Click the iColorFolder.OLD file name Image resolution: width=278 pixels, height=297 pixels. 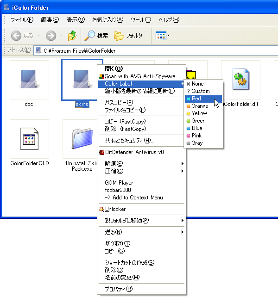pyautogui.click(x=29, y=163)
